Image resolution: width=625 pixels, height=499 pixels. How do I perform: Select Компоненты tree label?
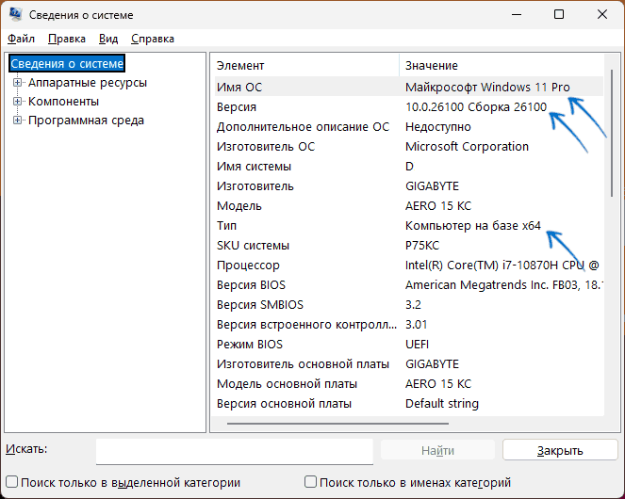click(63, 101)
